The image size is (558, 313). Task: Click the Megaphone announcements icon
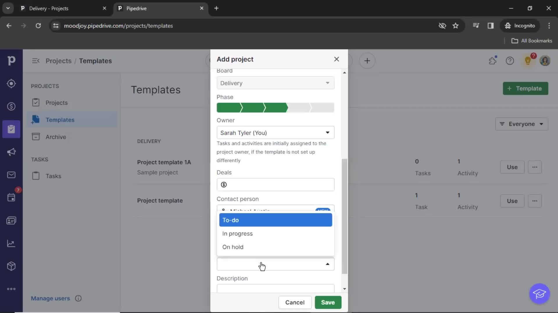(11, 152)
